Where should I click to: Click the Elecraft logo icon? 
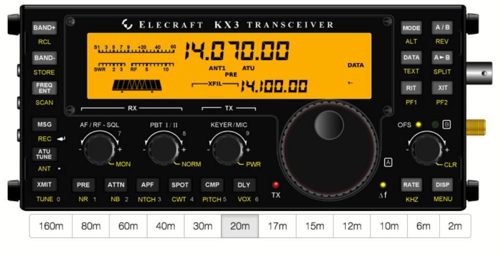point(127,24)
